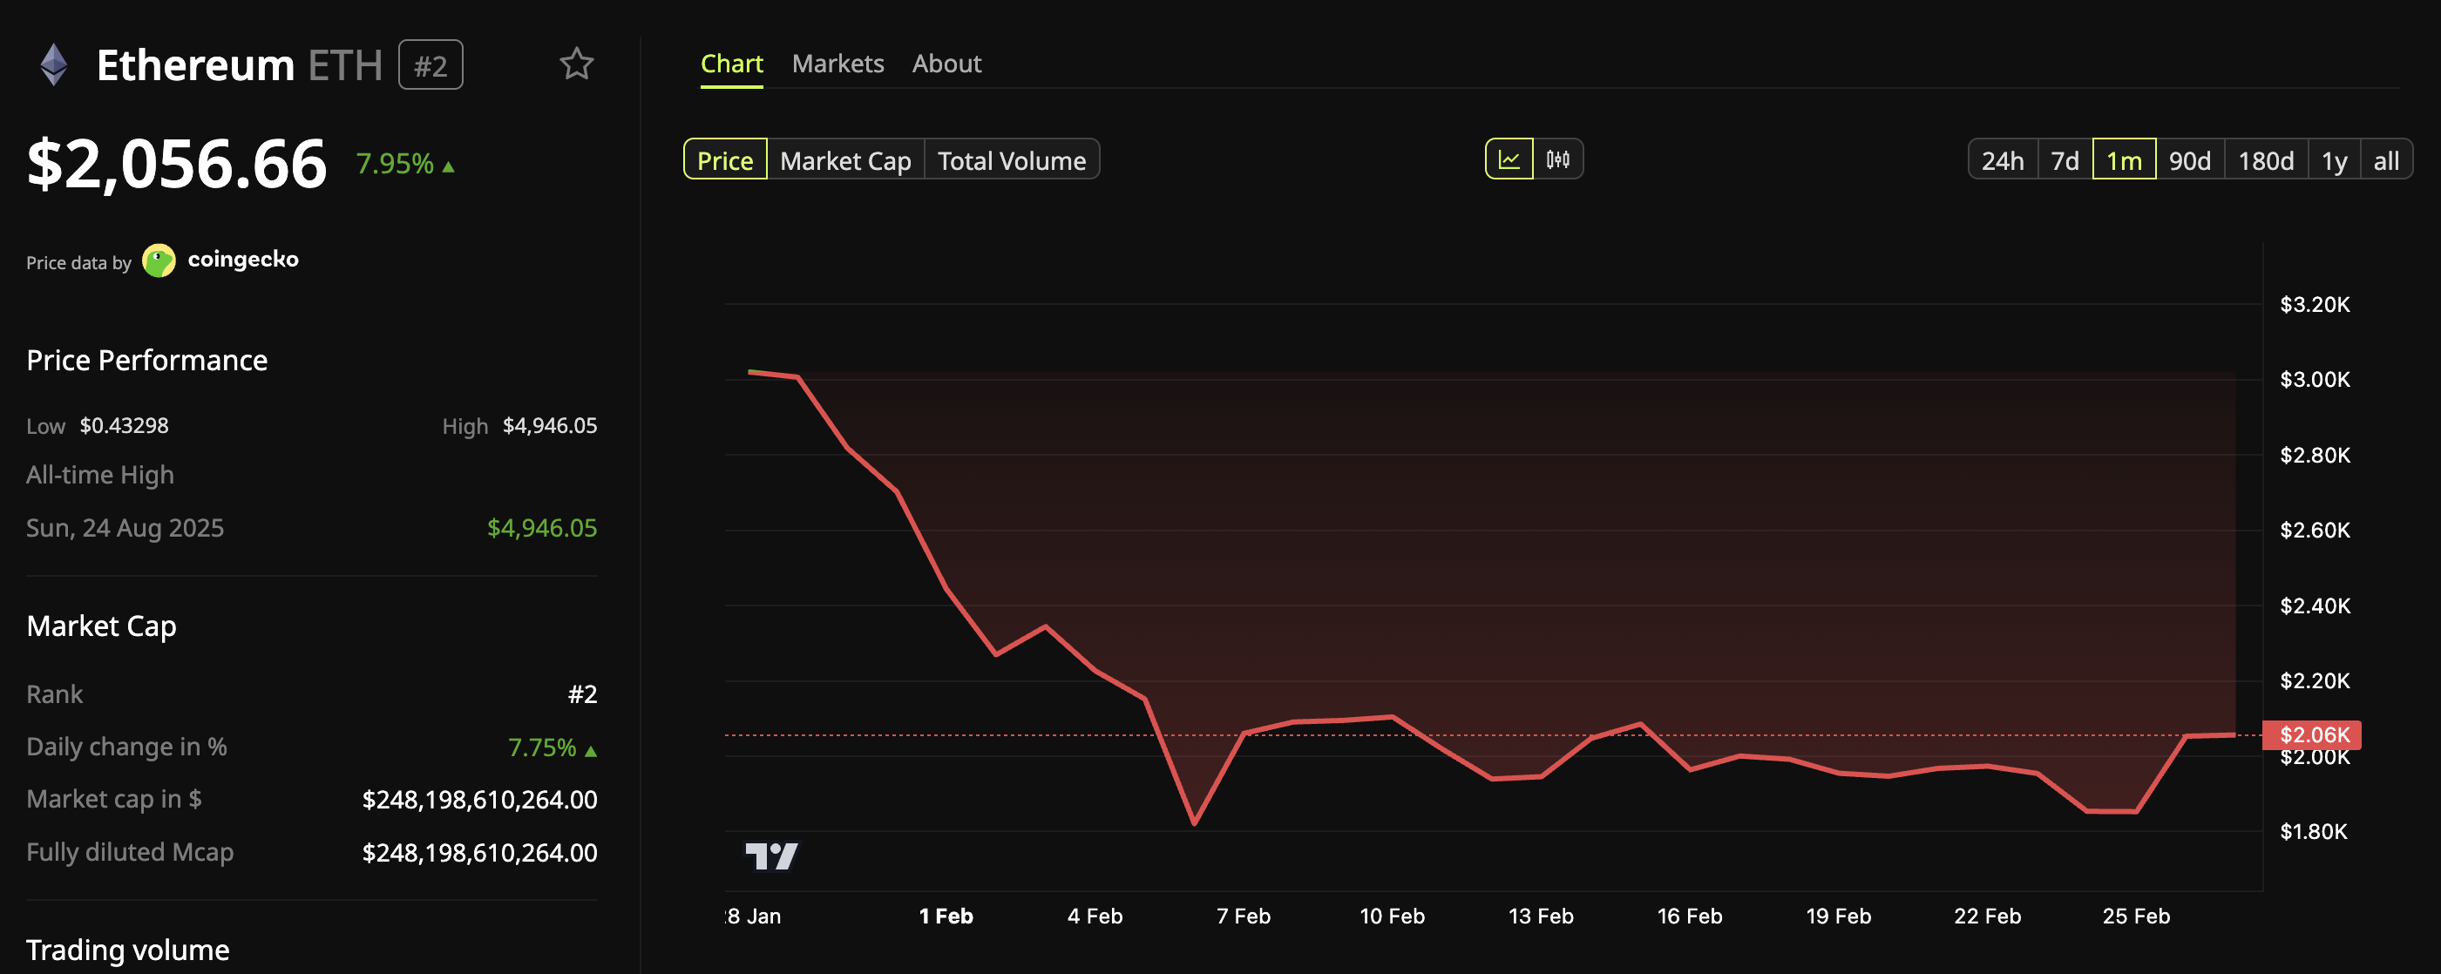Switch to candlestick chart view
Screen dimensions: 2441x974
[1560, 159]
